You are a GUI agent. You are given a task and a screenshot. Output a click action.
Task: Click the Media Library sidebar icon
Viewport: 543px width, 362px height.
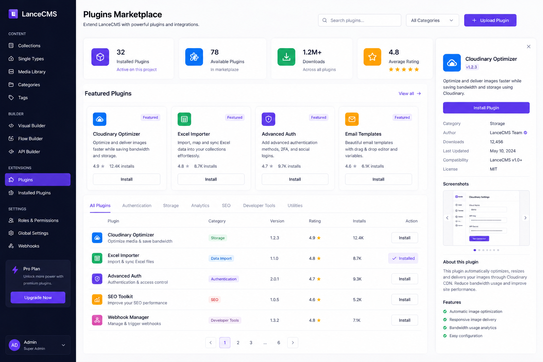11,72
